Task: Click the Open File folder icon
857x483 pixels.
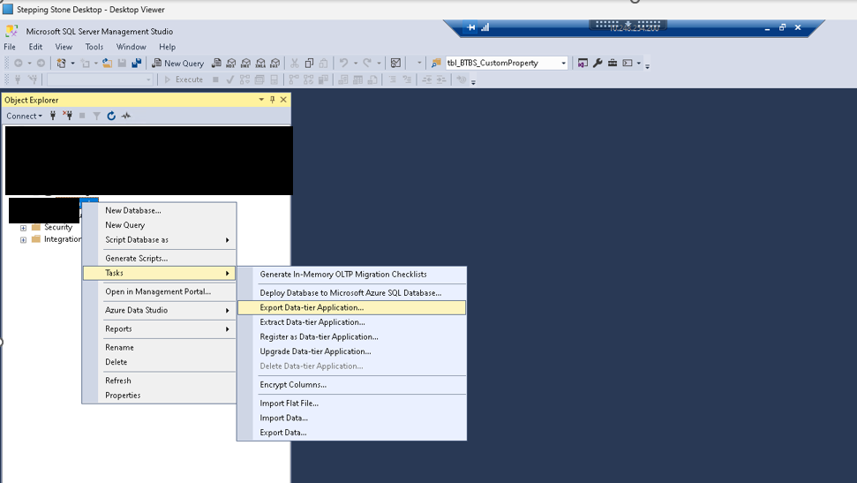Action: pyautogui.click(x=107, y=63)
